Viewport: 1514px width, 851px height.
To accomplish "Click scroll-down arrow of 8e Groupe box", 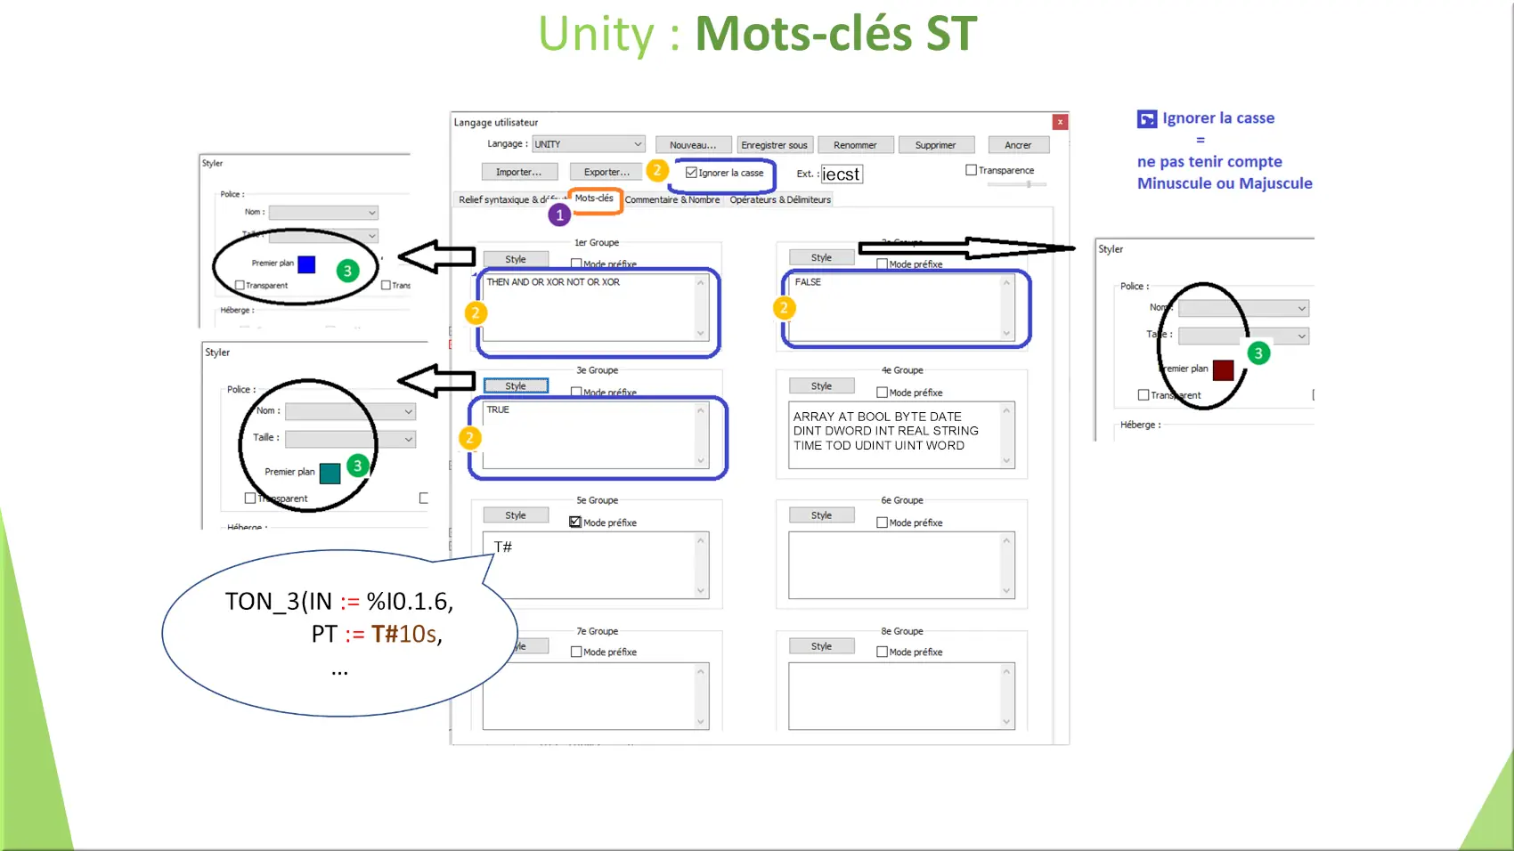I will coord(1007,721).
